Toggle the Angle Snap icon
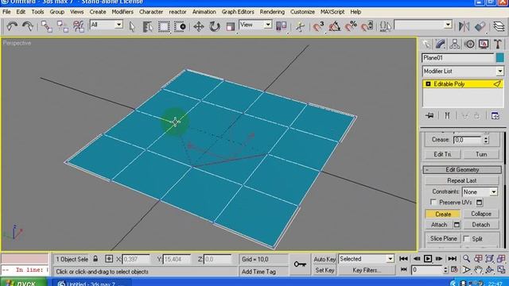Image resolution: width=509 pixels, height=286 pixels. (x=334, y=26)
